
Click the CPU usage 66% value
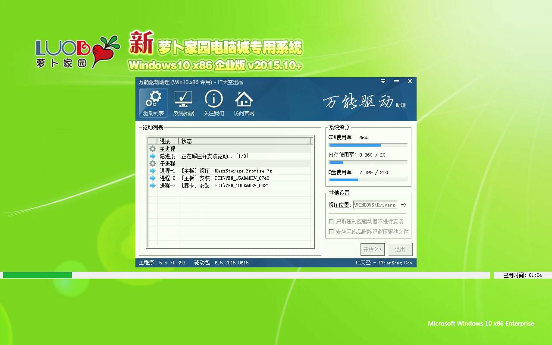363,138
